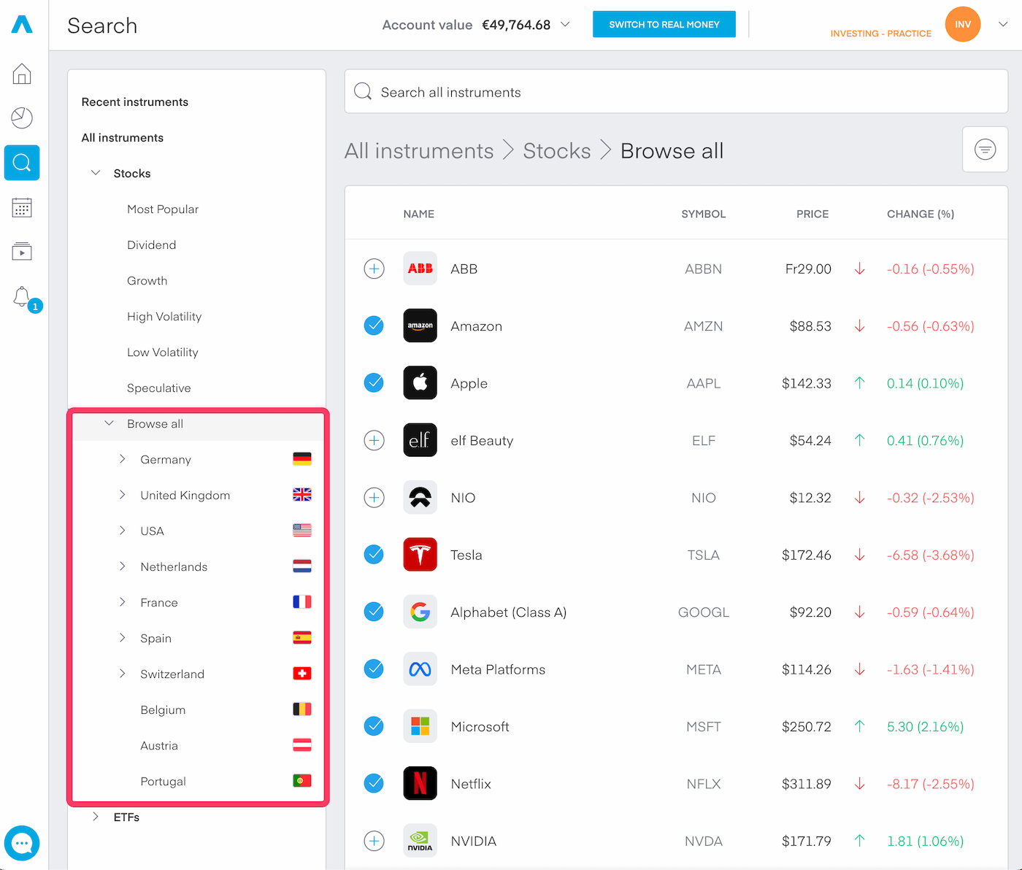Click the ABB company logo
1022x870 pixels.
(420, 269)
